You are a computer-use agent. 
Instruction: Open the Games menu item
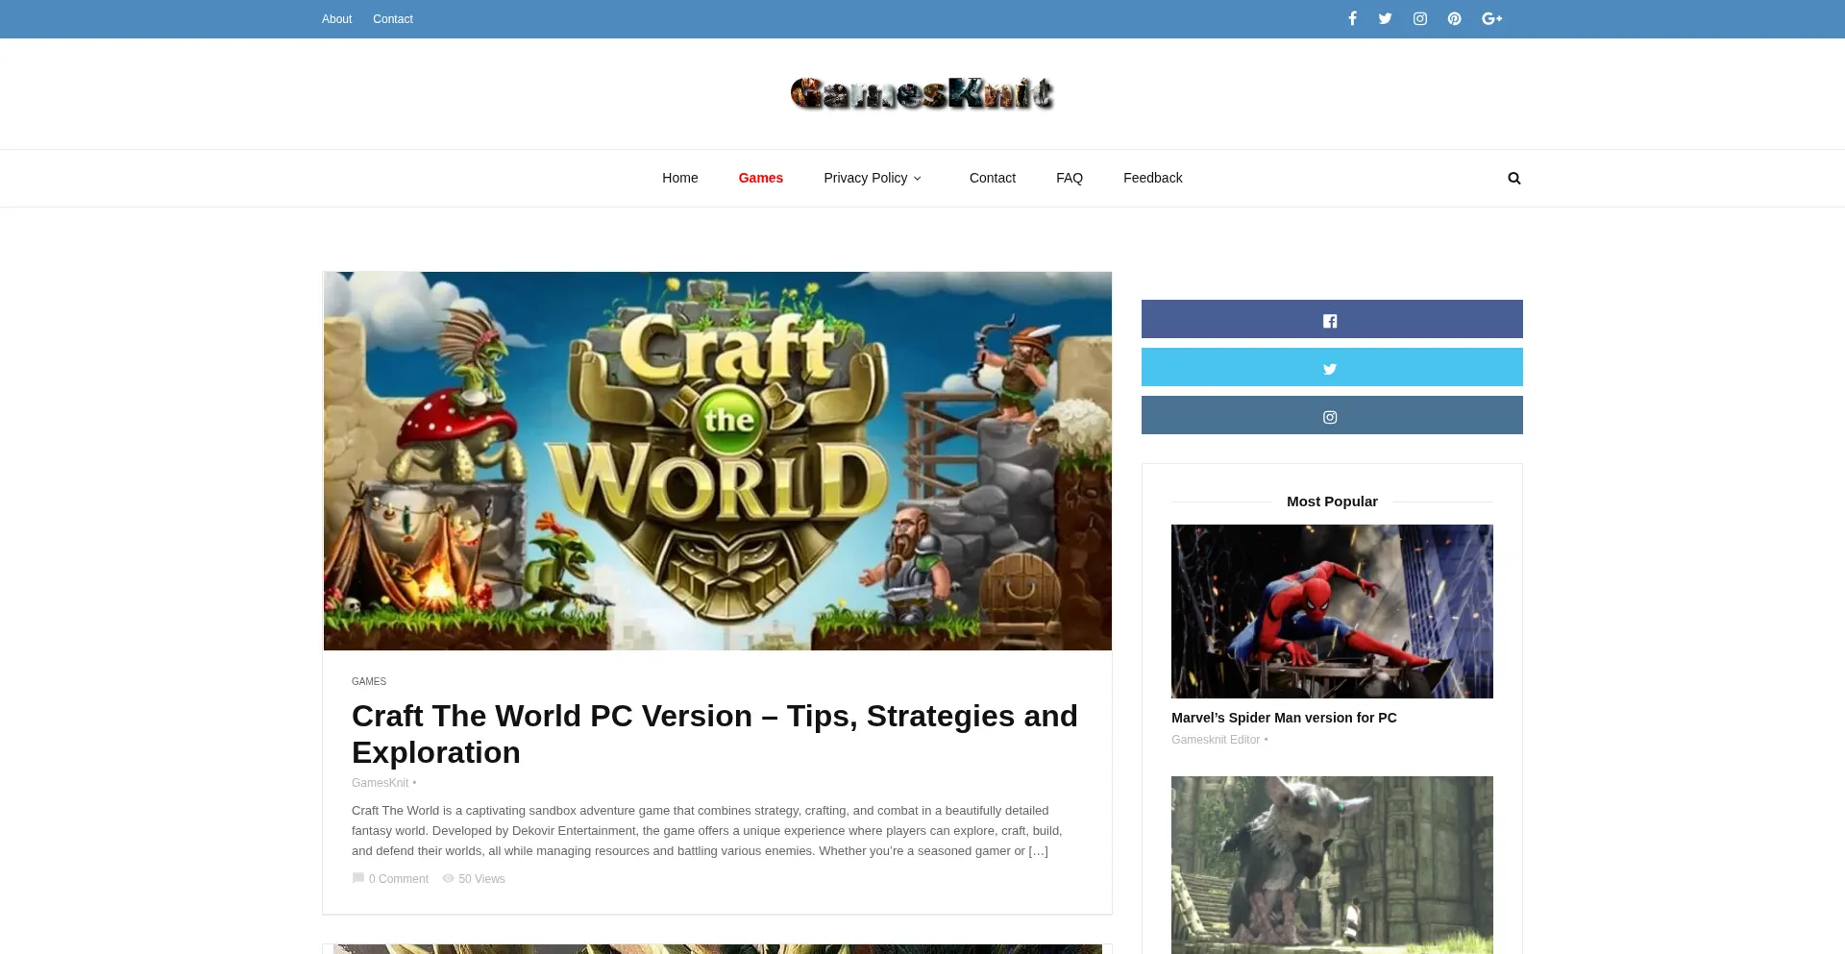pos(760,178)
